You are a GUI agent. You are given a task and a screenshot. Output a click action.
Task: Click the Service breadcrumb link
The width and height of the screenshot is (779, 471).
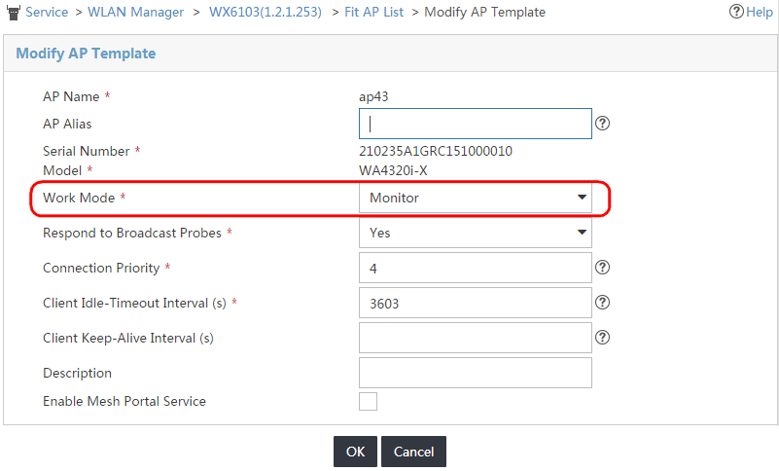[47, 12]
